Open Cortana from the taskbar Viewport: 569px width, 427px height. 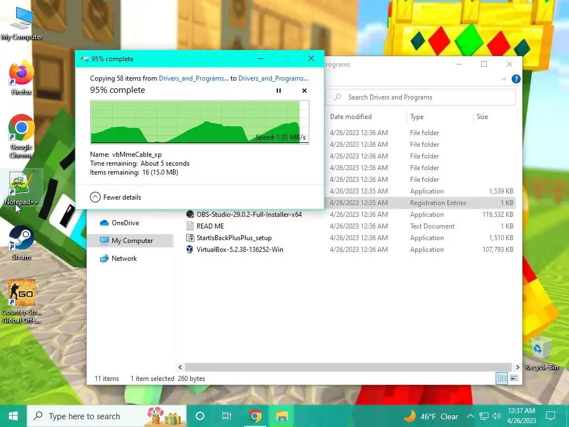(x=200, y=416)
